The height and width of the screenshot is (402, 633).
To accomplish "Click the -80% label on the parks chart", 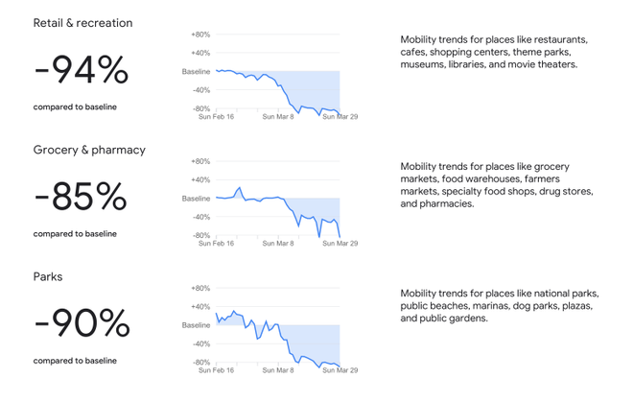I will pyautogui.click(x=200, y=363).
